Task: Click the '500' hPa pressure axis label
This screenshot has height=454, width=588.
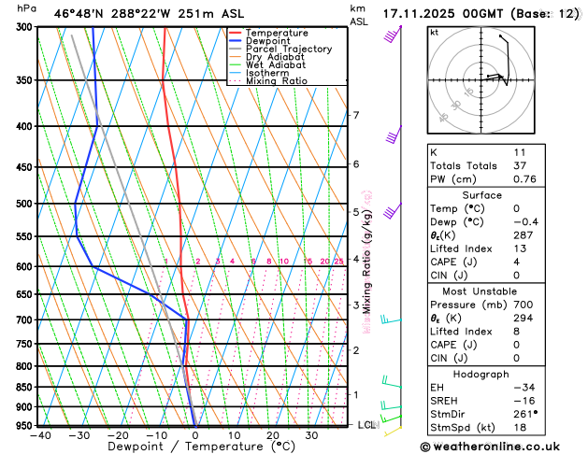Action: click(26, 204)
